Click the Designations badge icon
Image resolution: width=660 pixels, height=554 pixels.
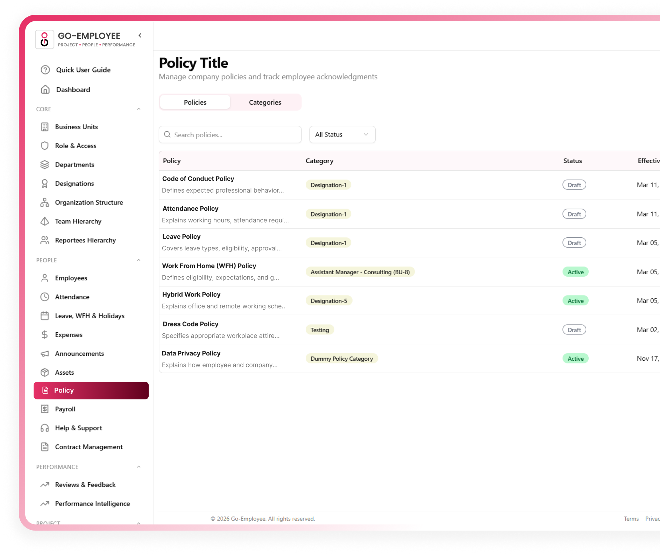pos(45,183)
